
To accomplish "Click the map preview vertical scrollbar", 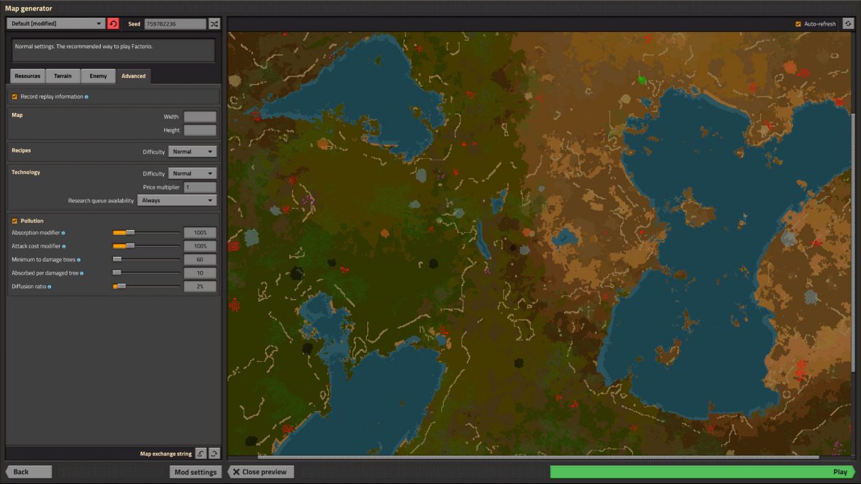I will click(852, 243).
